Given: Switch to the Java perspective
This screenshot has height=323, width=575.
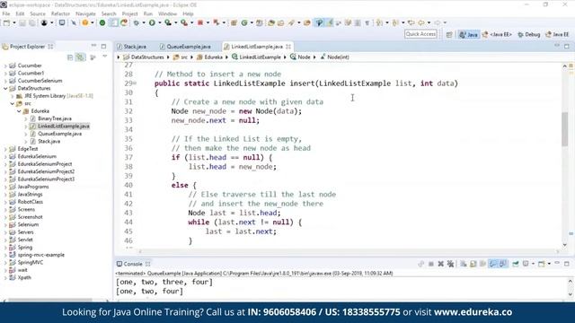Looking at the screenshot, I should tap(469, 34).
